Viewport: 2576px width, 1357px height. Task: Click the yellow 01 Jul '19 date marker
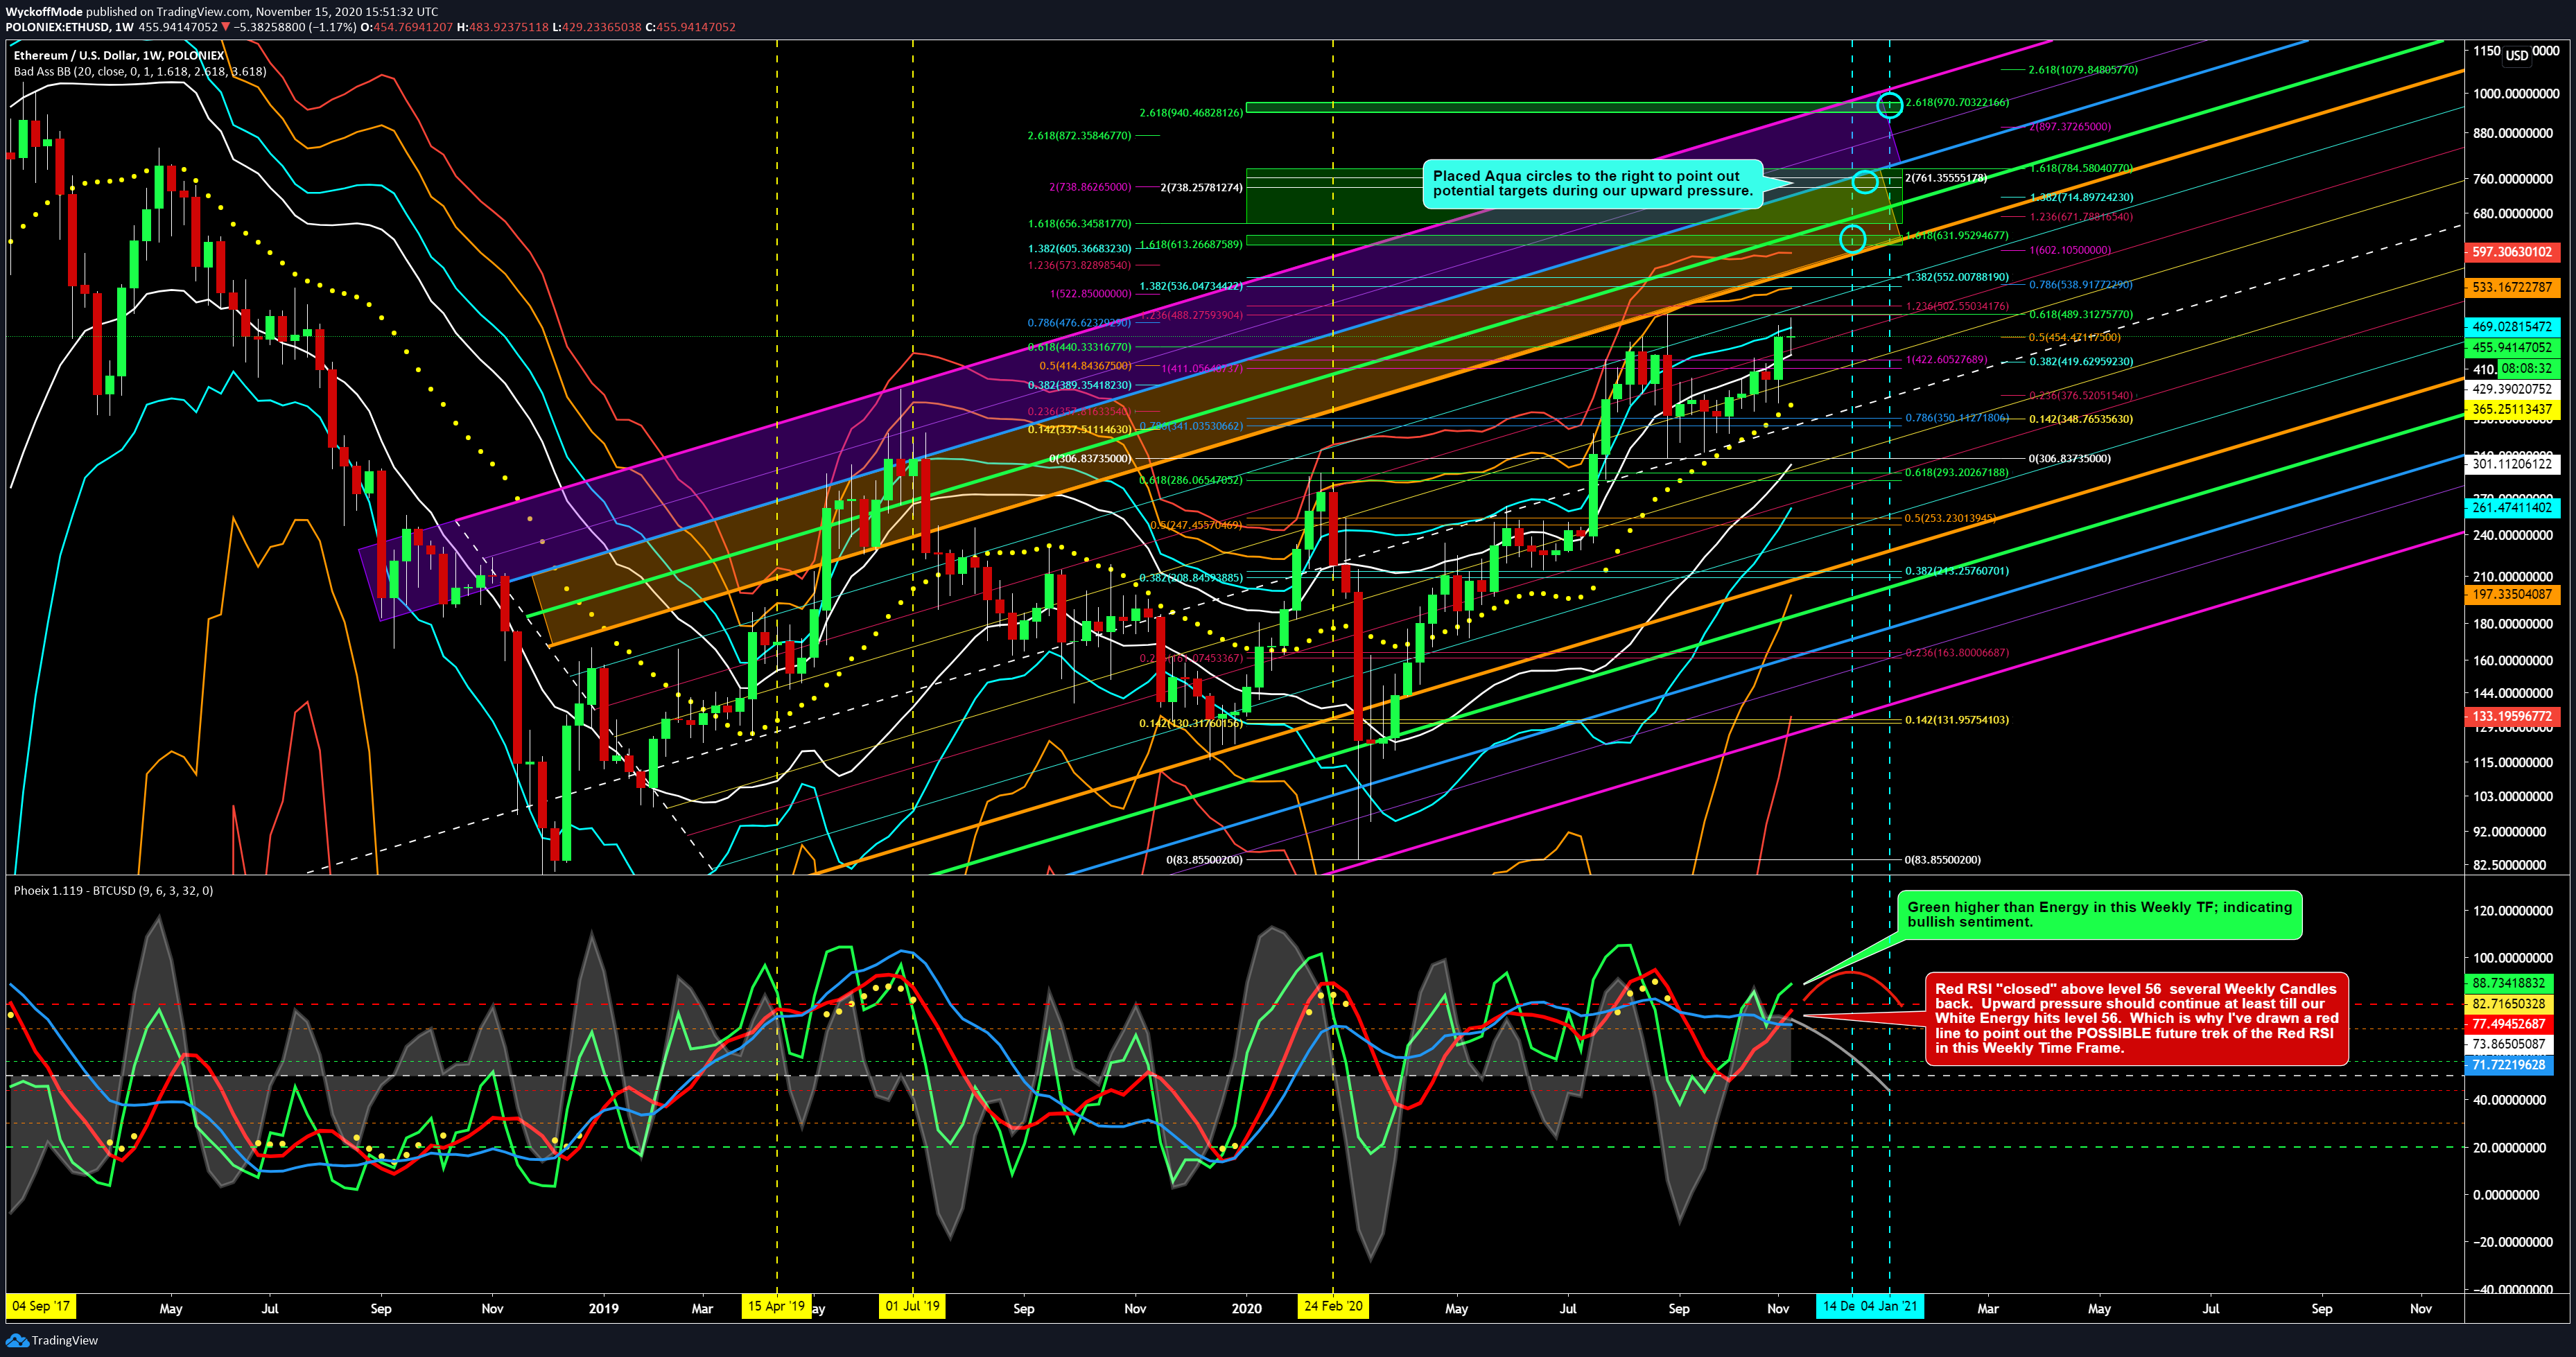click(x=912, y=1306)
